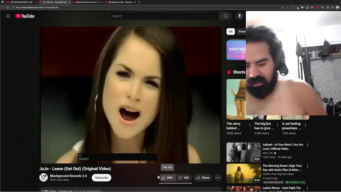Image resolution: width=341 pixels, height=192 pixels.
Task: Click the ANA LOU channel name
Action: click(268, 153)
